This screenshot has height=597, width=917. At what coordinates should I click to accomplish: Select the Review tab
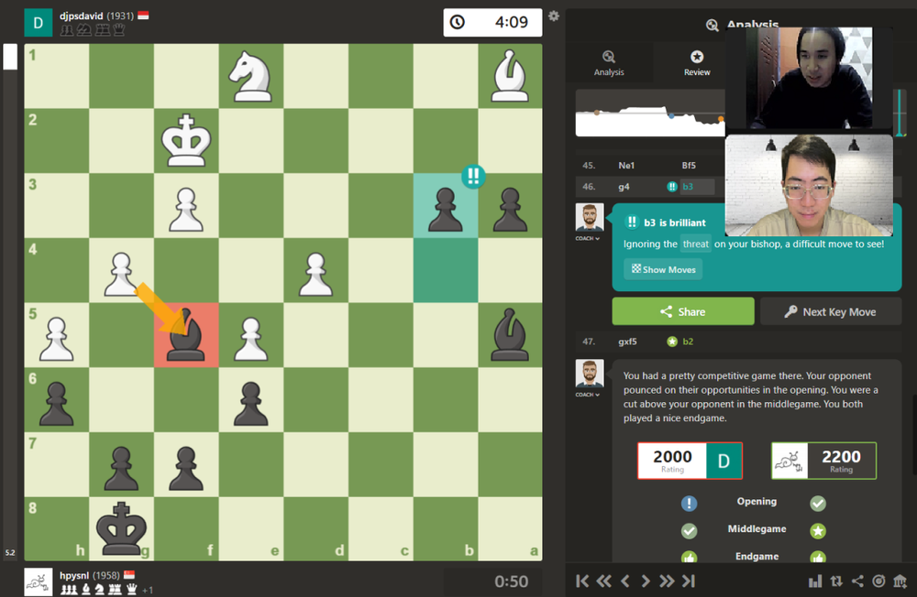click(x=697, y=62)
